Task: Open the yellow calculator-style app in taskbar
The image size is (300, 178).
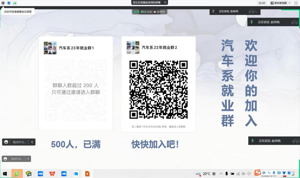Action: (29, 174)
